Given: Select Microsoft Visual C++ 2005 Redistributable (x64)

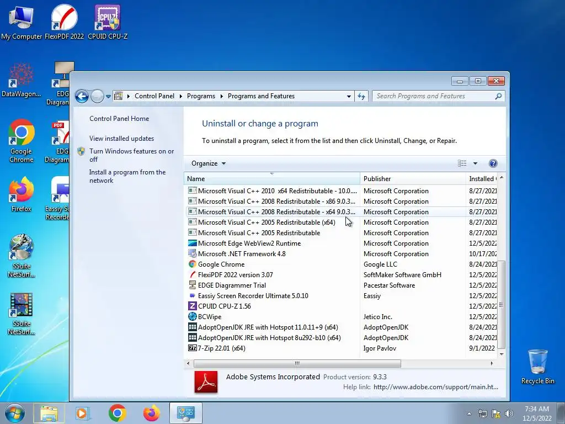Looking at the screenshot, I should [341, 222].
